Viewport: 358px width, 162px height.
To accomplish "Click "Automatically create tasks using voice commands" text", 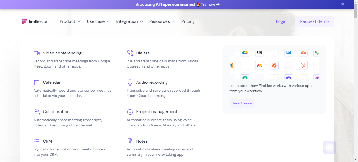I will point(161,122).
